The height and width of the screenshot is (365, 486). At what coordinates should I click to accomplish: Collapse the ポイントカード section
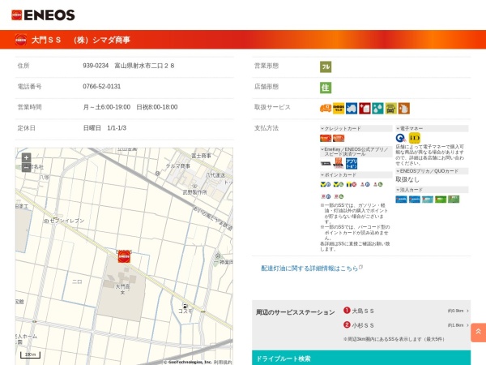pos(356,175)
